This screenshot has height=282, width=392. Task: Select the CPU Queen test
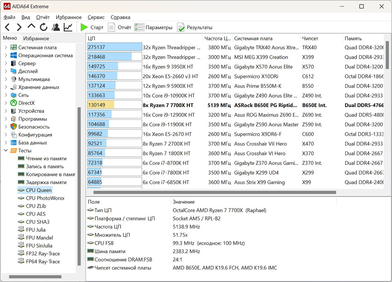coord(35,190)
